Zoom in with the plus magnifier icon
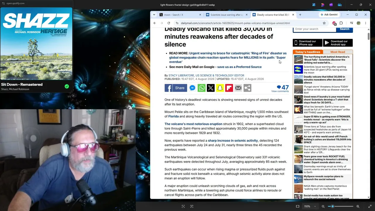375x211 pixels. (358, 206)
